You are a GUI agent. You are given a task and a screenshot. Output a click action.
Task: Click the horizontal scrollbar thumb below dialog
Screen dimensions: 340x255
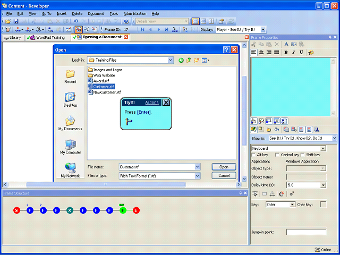click(x=106, y=184)
